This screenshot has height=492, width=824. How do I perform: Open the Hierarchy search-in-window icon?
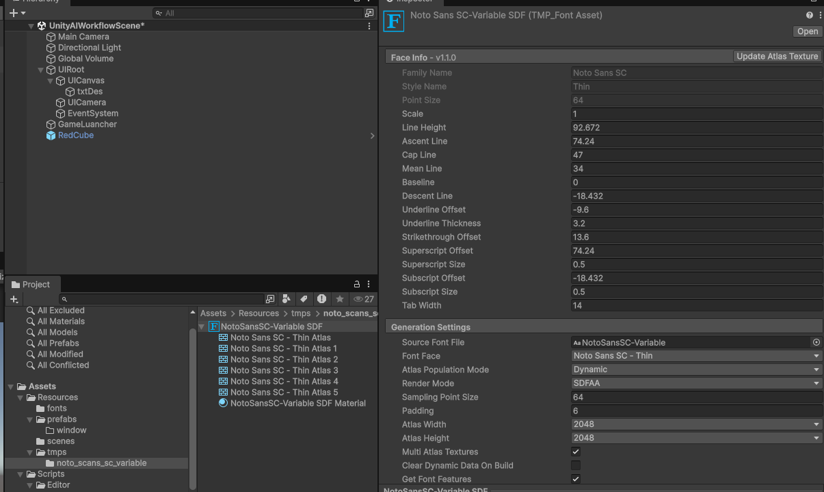pos(369,13)
